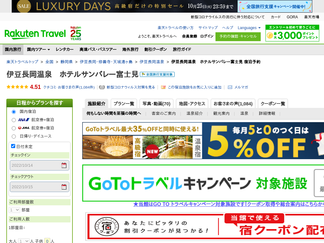Open the 温泉紹介 sub-navigation link
This screenshot has width=324, height=243.
[x=195, y=114]
